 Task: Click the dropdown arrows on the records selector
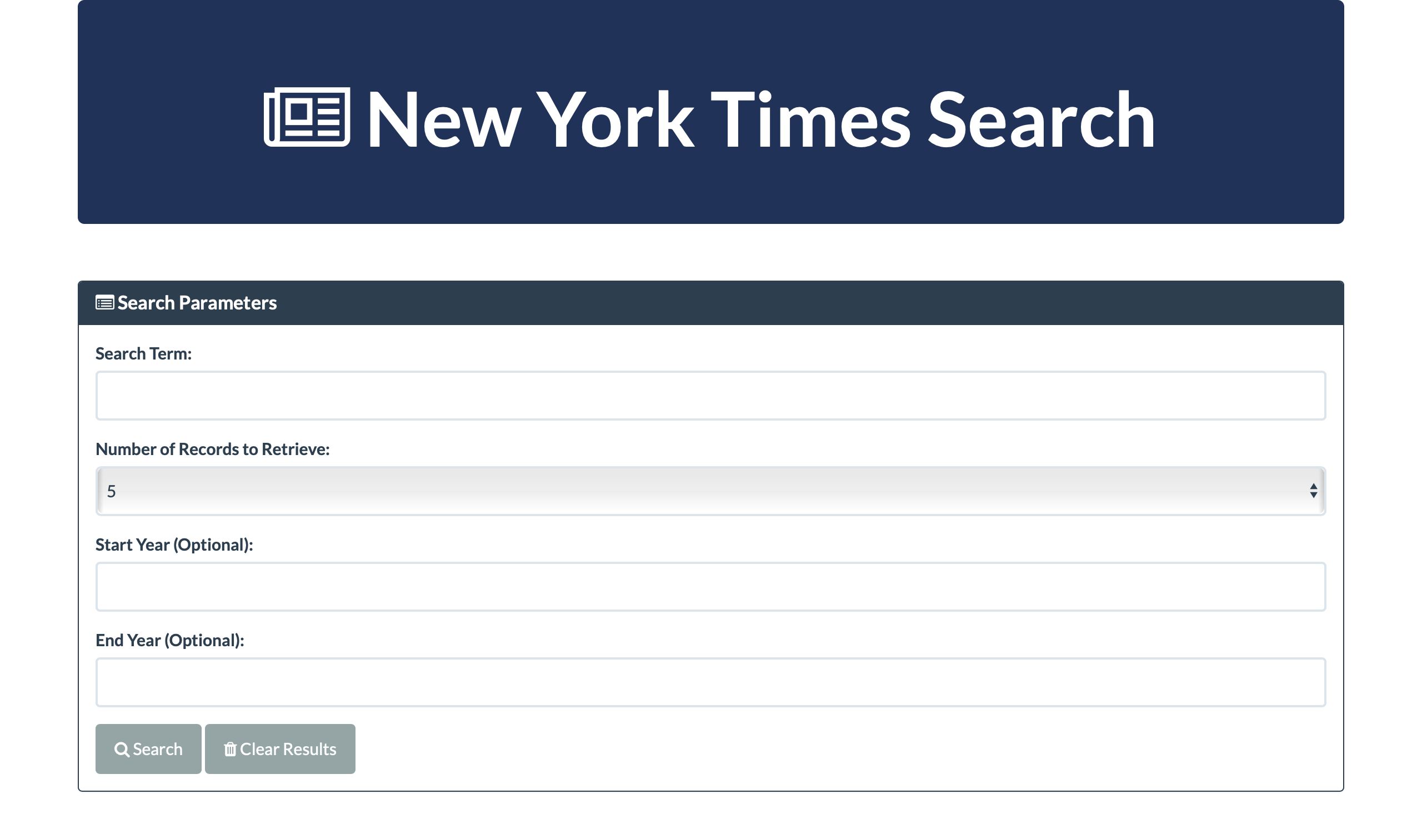click(1314, 491)
